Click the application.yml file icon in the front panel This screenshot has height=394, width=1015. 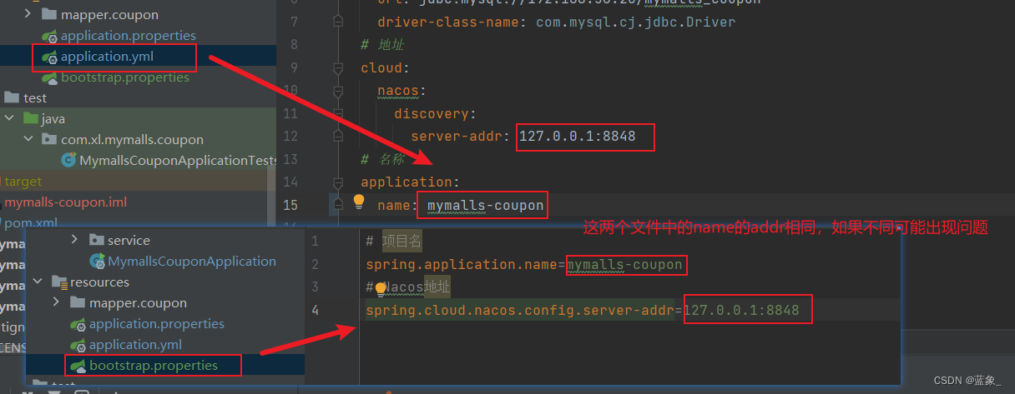click(x=78, y=345)
